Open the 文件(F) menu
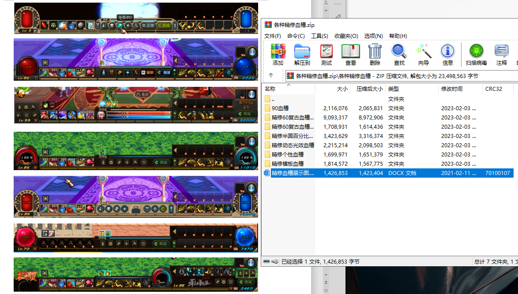Screen dimensions: 518x294 pyautogui.click(x=273, y=36)
